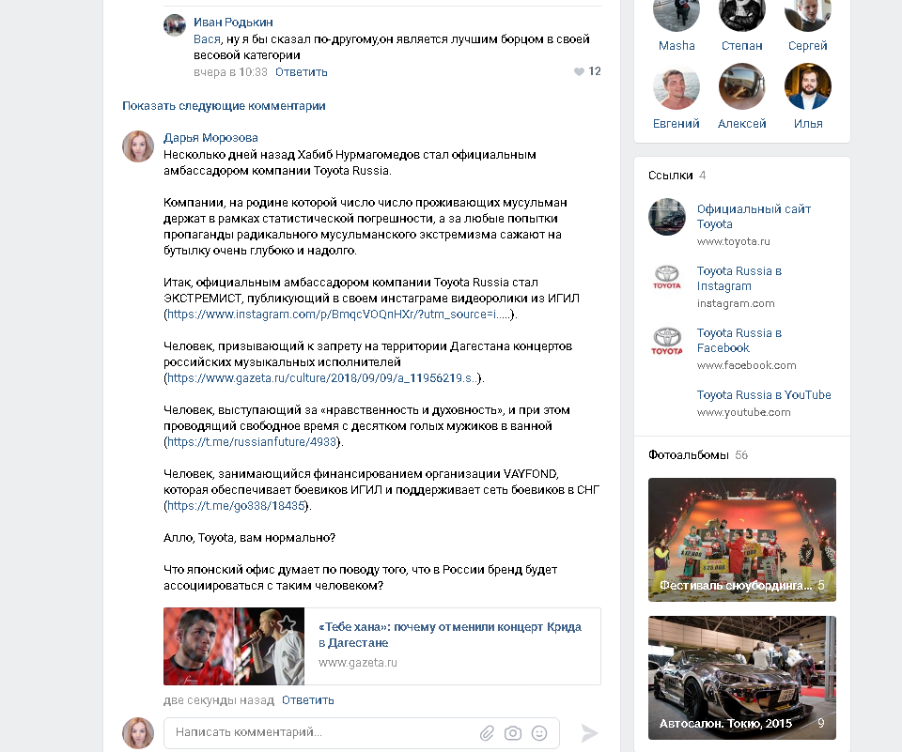Reply to Дарья Морозова's comment
Image resolution: width=902 pixels, height=752 pixels.
click(308, 700)
